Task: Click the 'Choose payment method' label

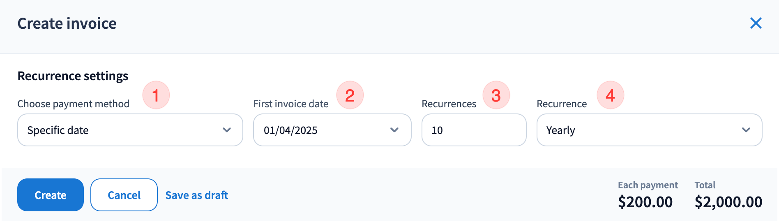Action: [73, 104]
